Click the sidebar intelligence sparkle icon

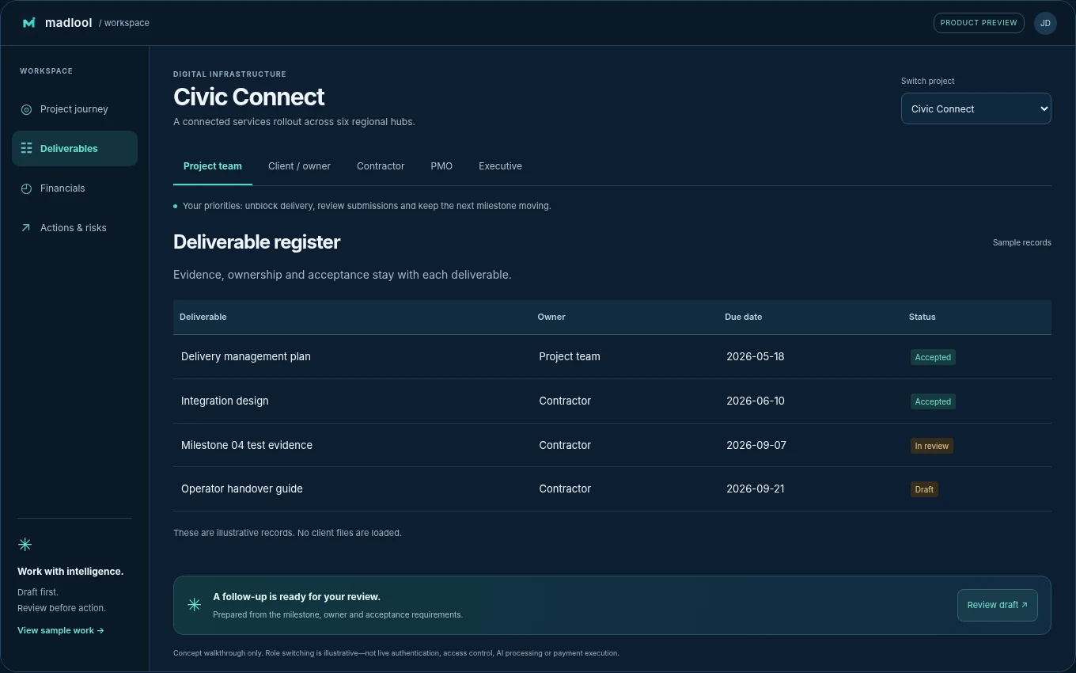coord(25,544)
